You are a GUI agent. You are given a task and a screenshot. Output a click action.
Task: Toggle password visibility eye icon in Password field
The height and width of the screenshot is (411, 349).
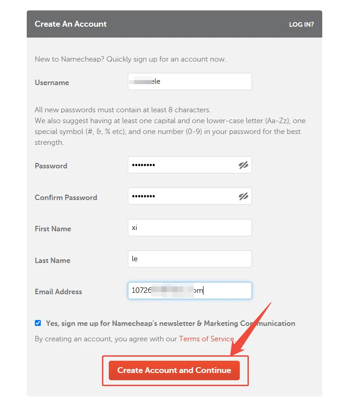coord(243,165)
